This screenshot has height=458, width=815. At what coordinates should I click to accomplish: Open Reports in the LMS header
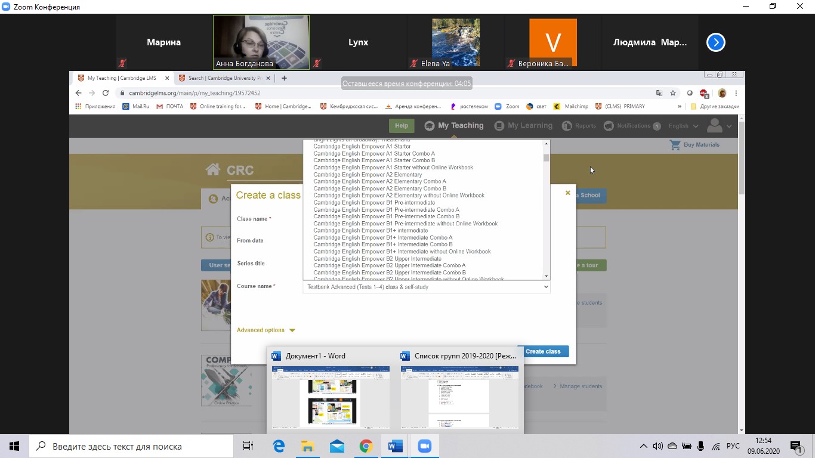(x=579, y=126)
